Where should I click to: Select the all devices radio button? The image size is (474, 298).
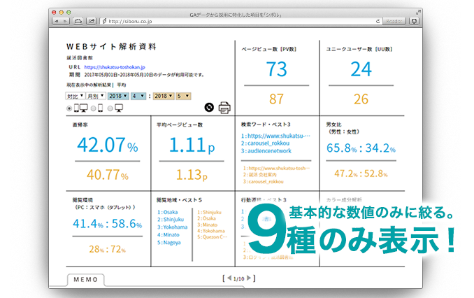(69, 108)
